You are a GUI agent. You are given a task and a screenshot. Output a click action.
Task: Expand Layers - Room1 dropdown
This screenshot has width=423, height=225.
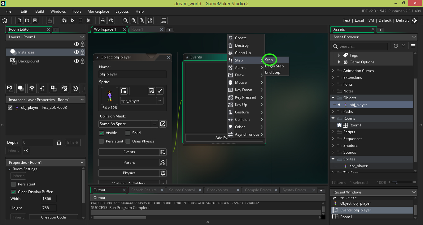pyautogui.click(x=82, y=37)
